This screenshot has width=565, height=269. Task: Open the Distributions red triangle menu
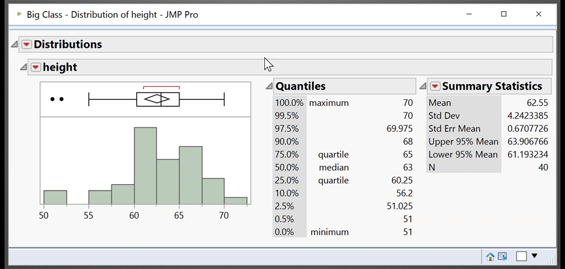(26, 44)
